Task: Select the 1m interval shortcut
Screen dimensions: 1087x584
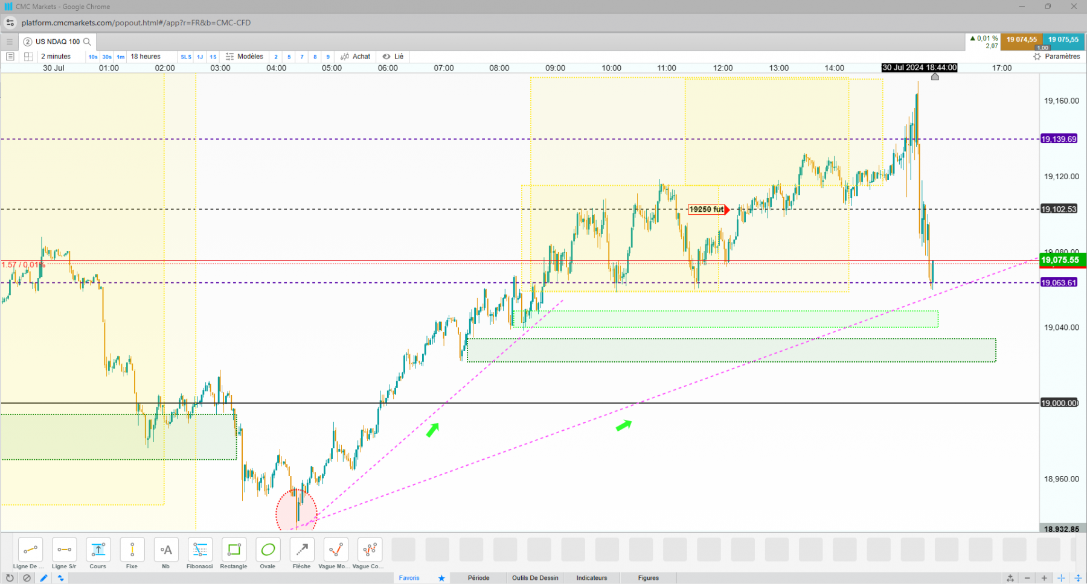Action: click(x=121, y=57)
